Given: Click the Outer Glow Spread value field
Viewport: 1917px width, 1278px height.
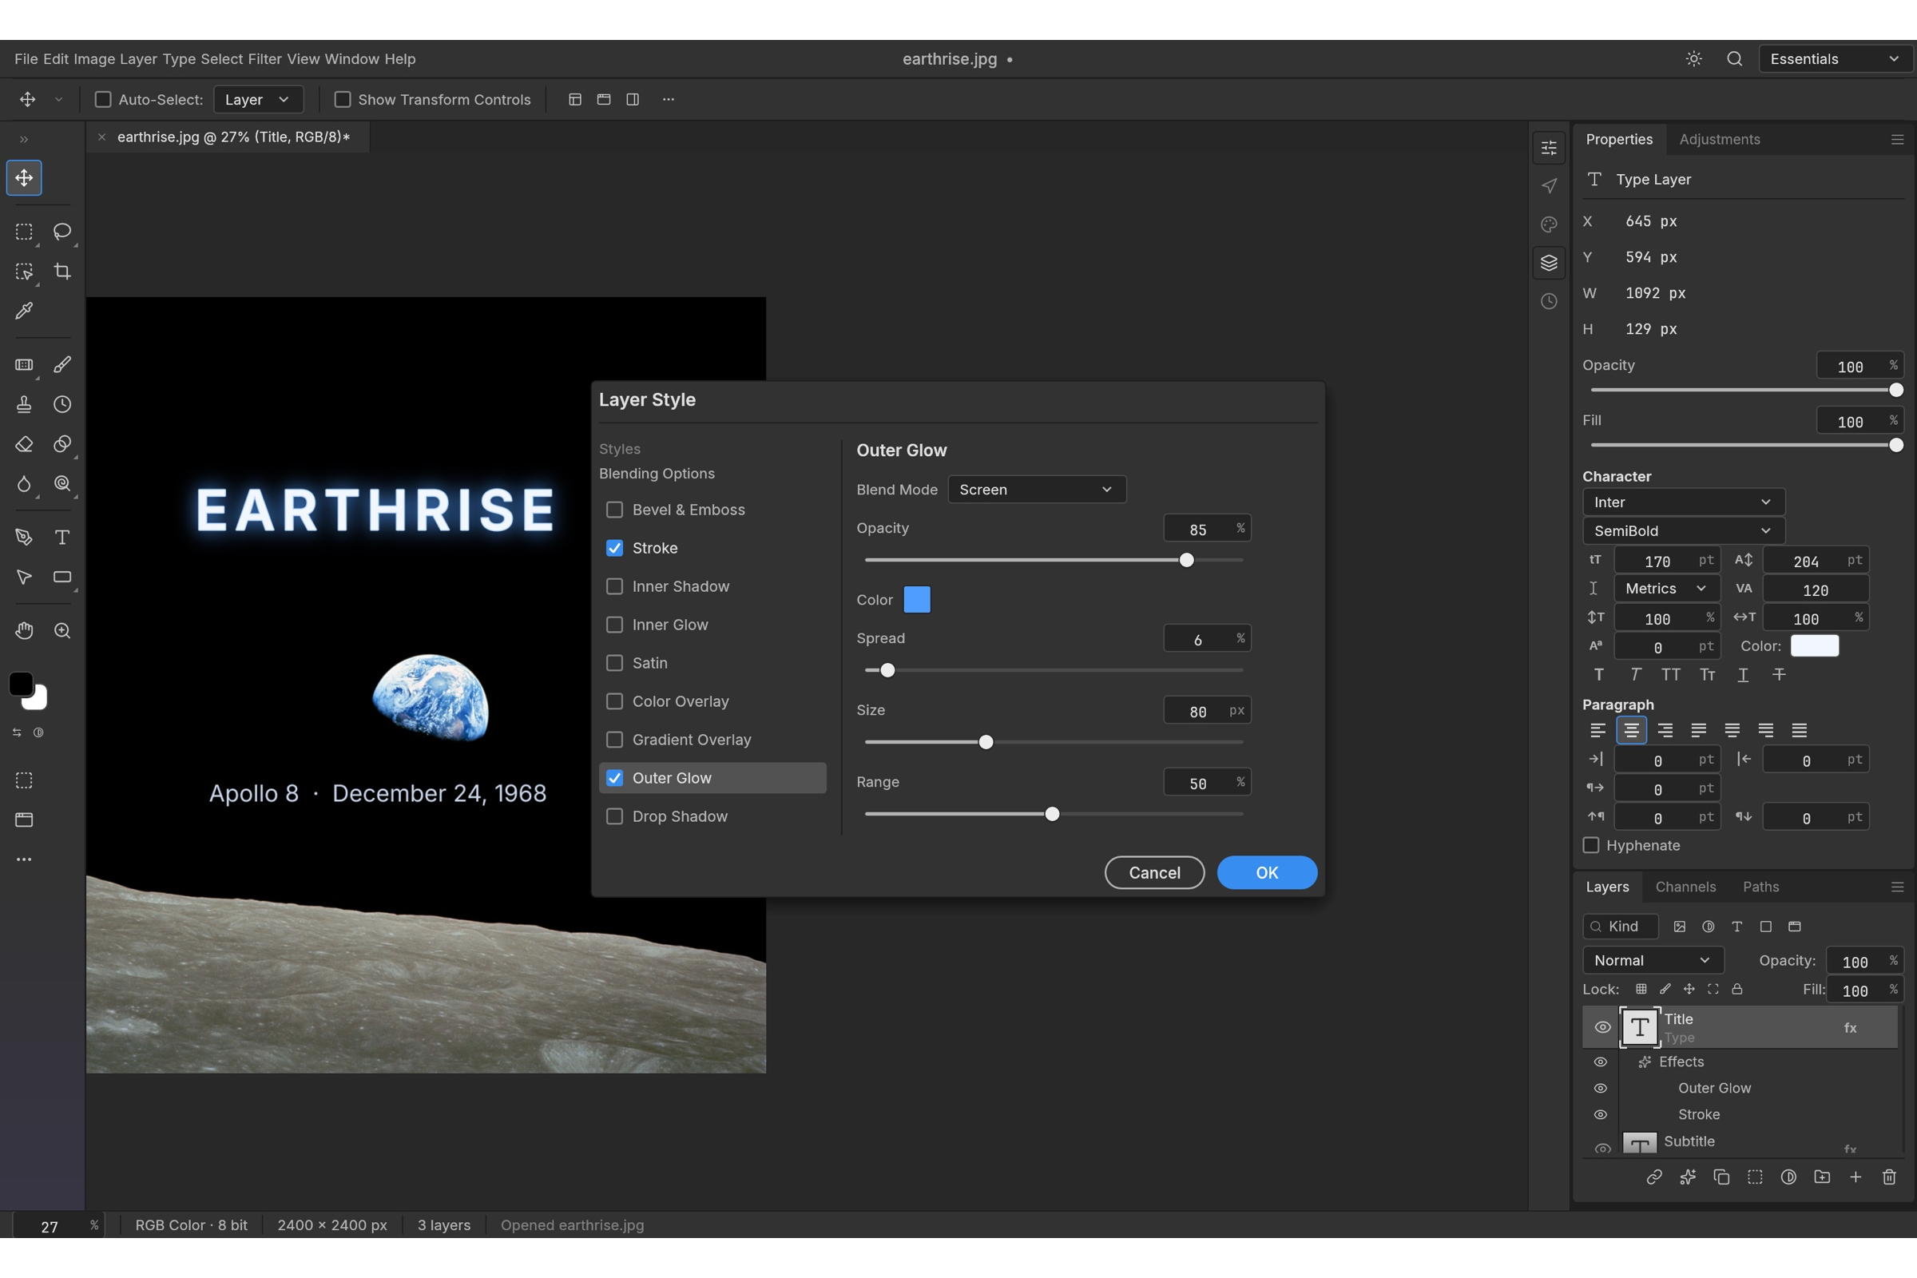Looking at the screenshot, I should tap(1206, 639).
